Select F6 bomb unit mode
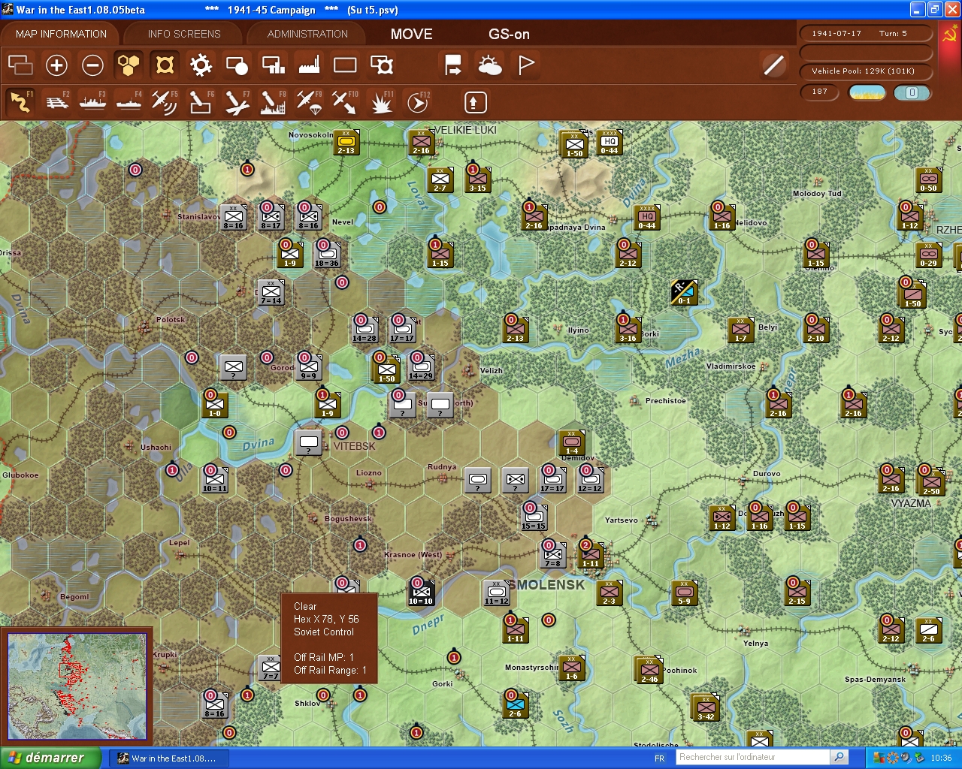The image size is (962, 769). coord(201,101)
